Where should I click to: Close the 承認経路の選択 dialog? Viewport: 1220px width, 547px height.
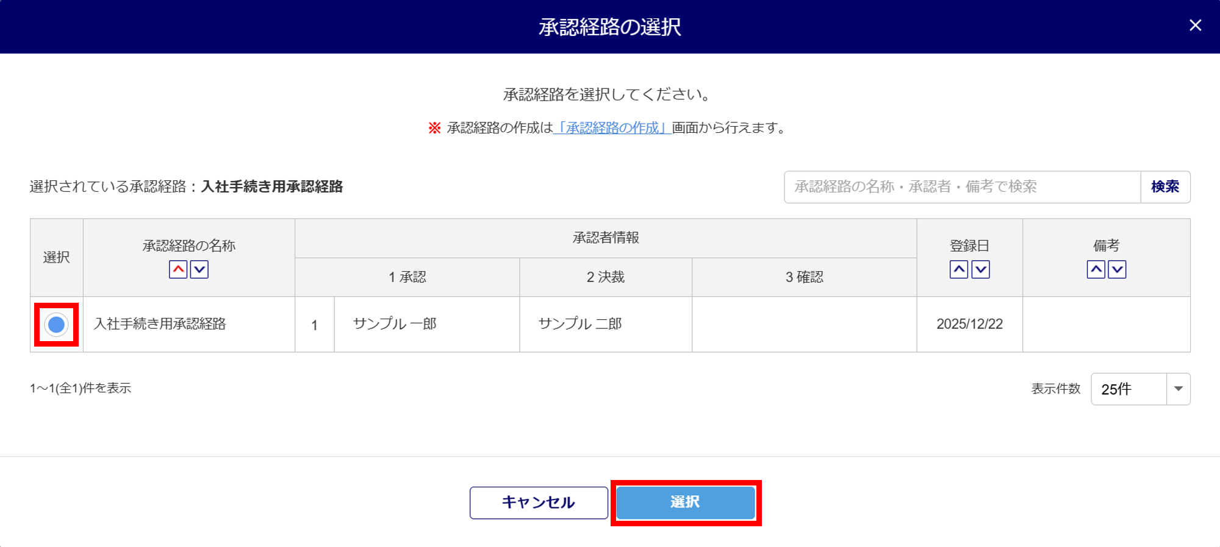point(1195,26)
